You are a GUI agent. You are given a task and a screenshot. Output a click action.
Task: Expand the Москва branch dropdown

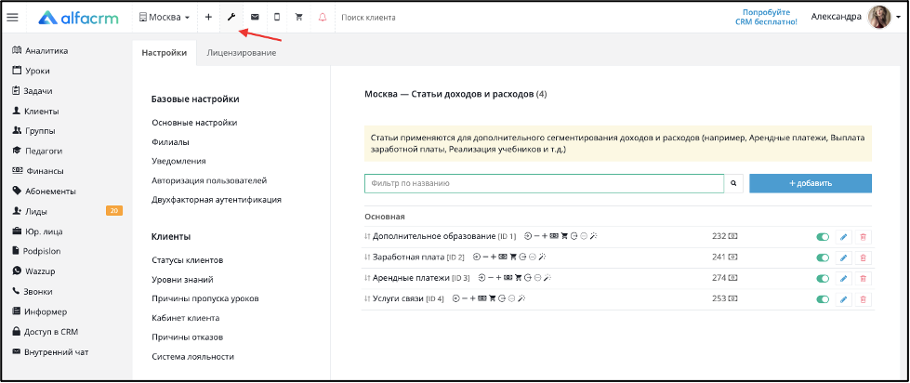(x=165, y=18)
